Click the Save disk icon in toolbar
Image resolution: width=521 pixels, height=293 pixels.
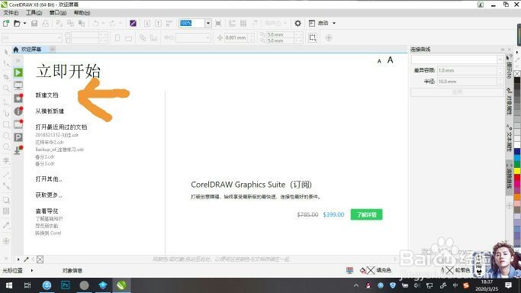[34, 23]
